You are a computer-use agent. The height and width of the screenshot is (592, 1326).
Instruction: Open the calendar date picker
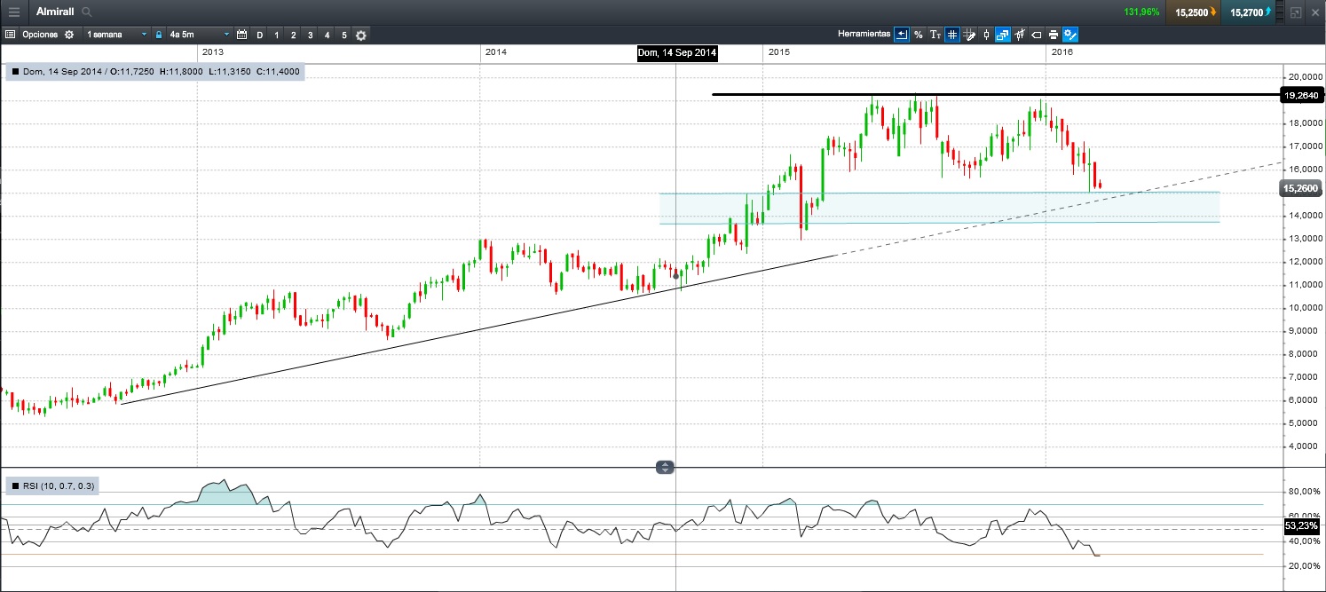241,35
